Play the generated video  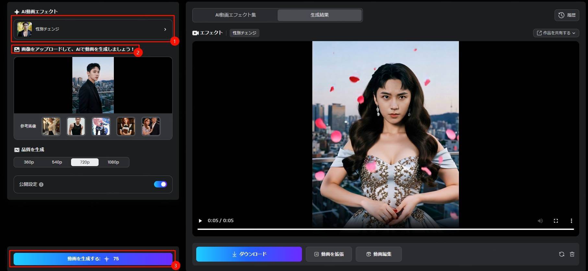[200, 221]
